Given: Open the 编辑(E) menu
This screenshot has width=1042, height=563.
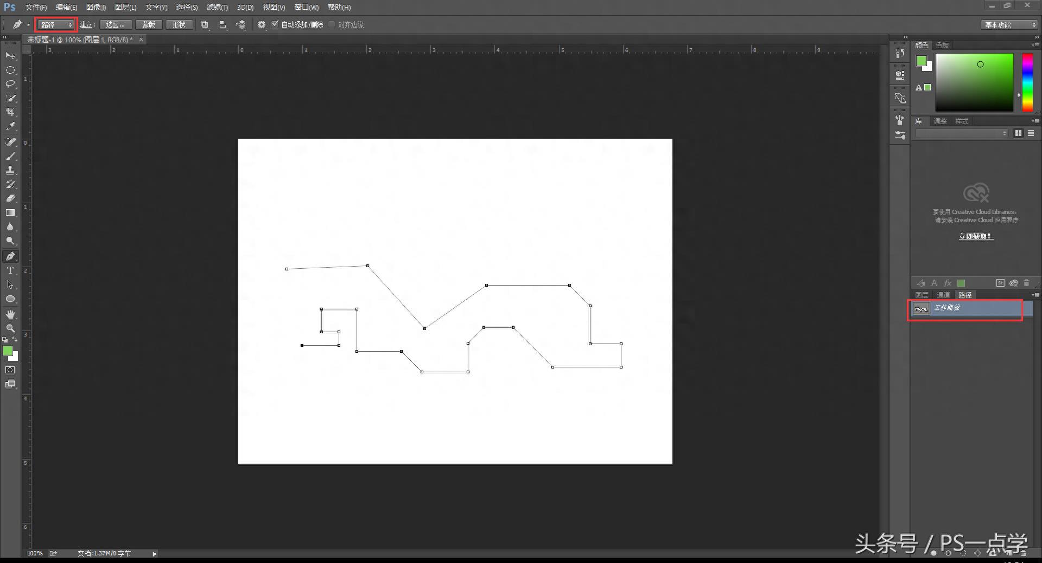Looking at the screenshot, I should 66,7.
